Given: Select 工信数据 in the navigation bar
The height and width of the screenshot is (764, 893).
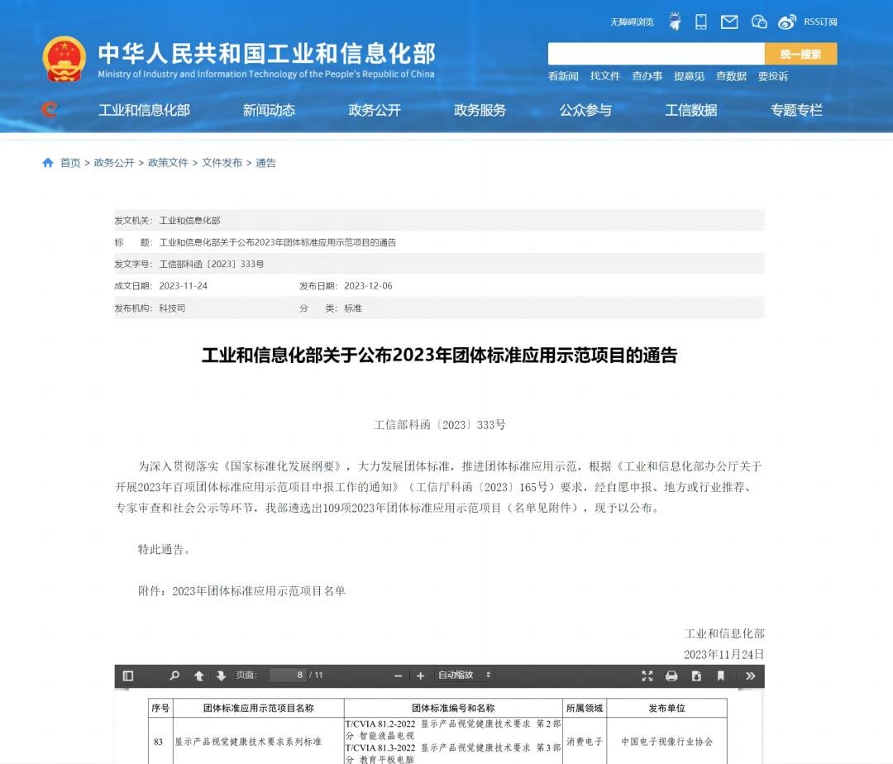Looking at the screenshot, I should click(x=691, y=110).
